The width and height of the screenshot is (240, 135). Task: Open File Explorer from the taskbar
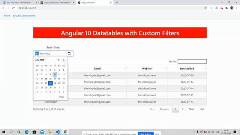(50, 132)
